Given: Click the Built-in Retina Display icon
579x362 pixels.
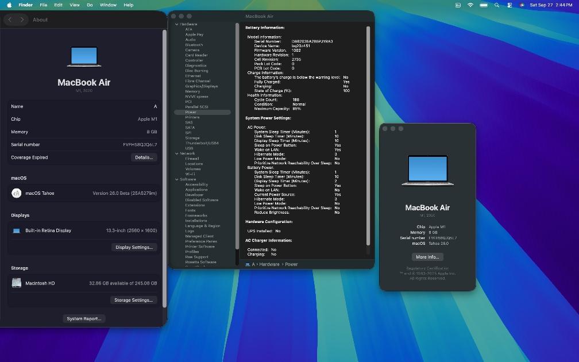Looking at the screenshot, I should click(16, 231).
